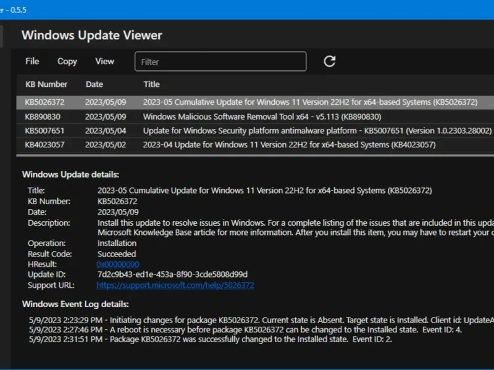Click the Windows Update details heading
The height and width of the screenshot is (370, 494).
pos(70,175)
